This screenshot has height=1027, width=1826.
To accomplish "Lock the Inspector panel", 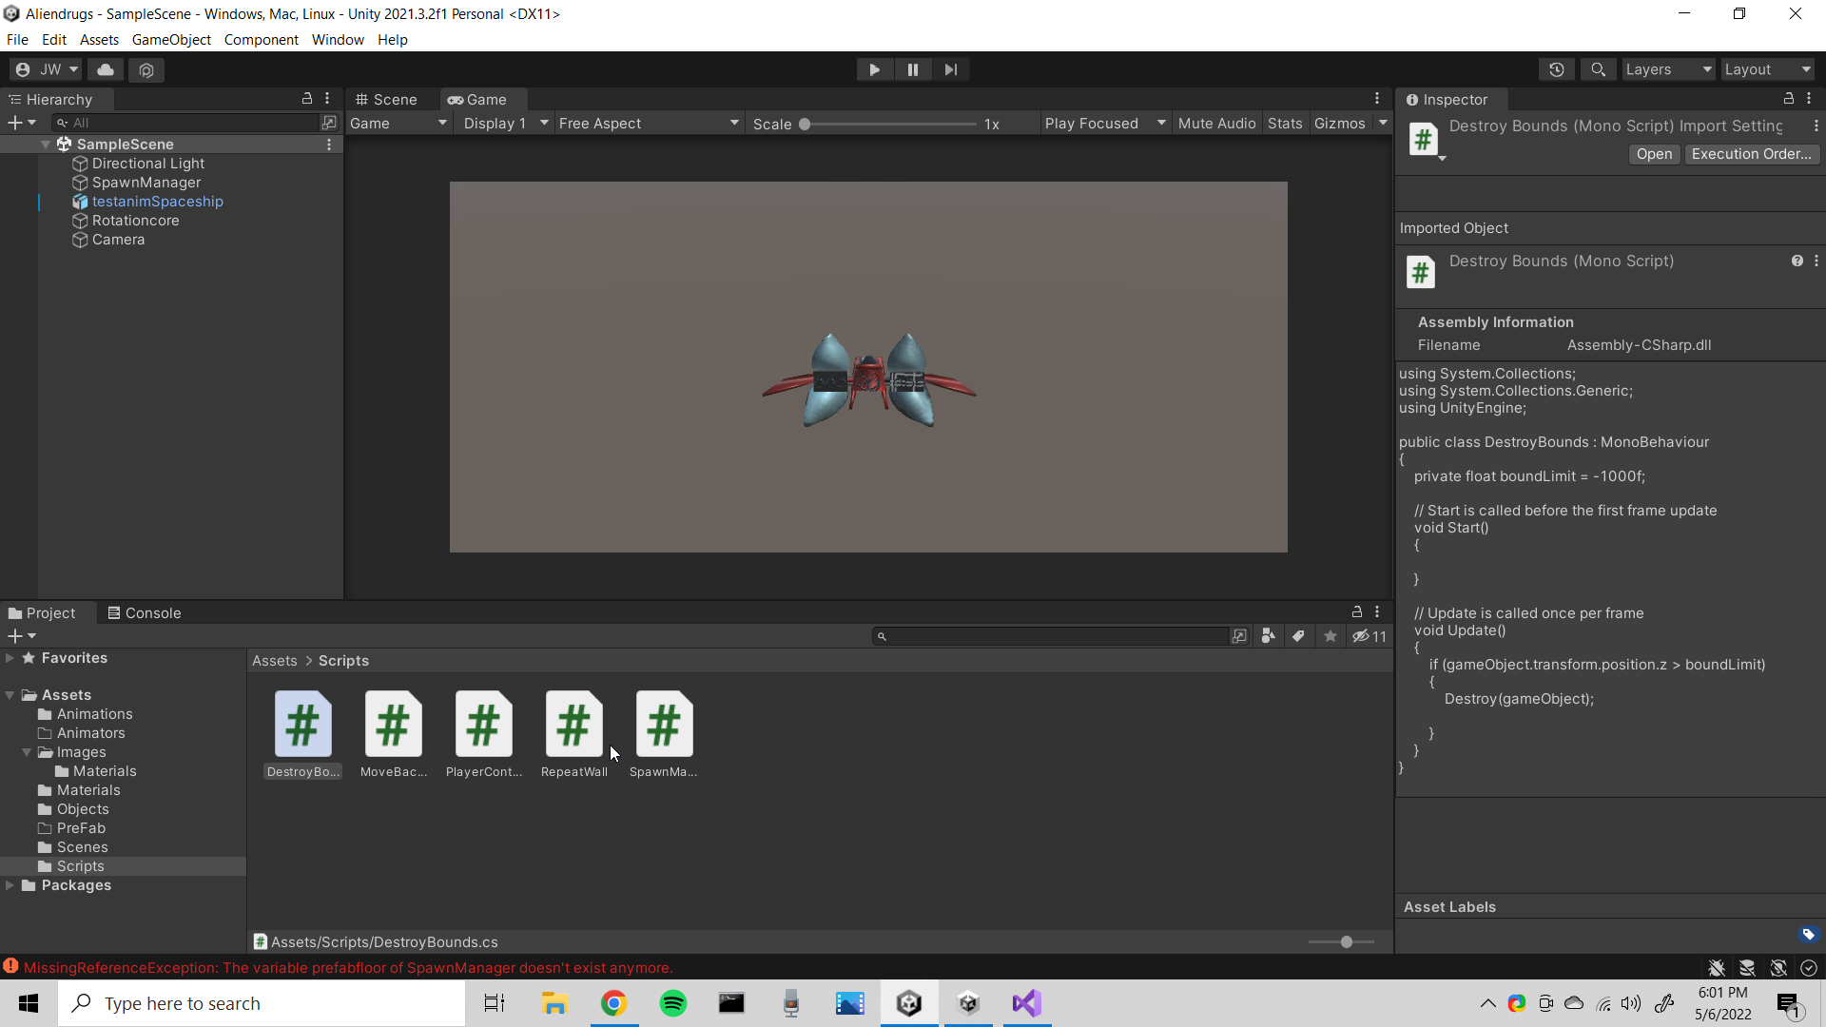I will (x=1788, y=98).
